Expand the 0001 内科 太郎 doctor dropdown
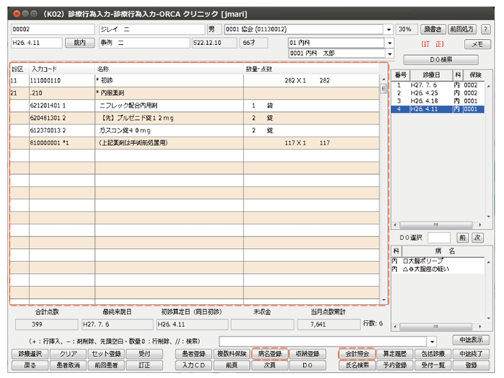 coord(390,54)
